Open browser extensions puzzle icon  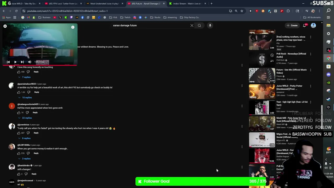click(288, 11)
